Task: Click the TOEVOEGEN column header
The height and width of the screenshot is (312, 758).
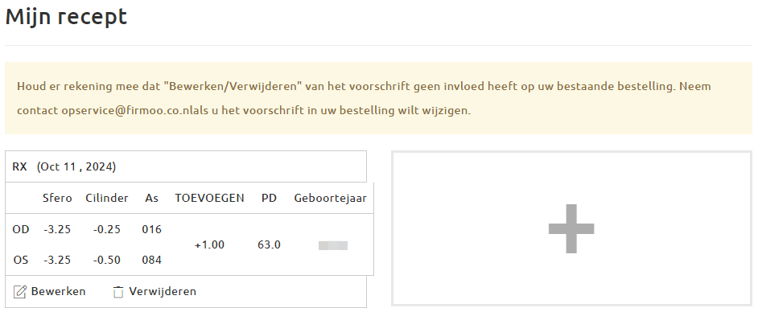Action: (x=209, y=198)
